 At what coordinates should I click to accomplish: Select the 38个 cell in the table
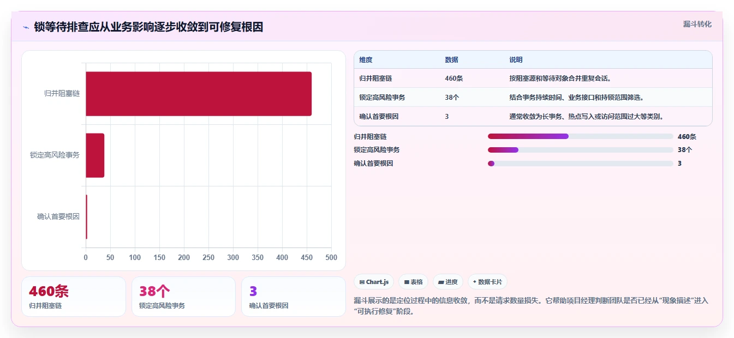452,98
